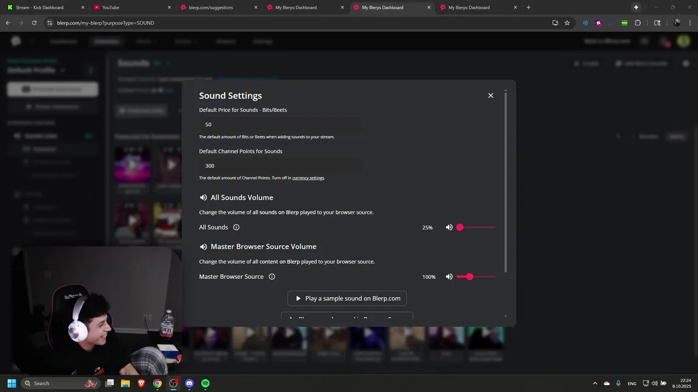The image size is (698, 392).
Task: Open the info tooltip next to All Sounds
Action: [236, 228]
